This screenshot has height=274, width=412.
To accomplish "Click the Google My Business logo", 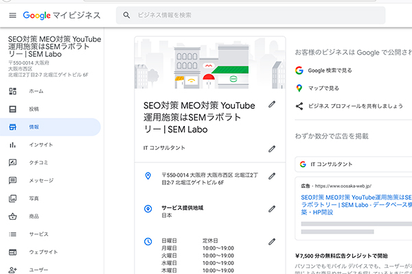I will 62,16.
